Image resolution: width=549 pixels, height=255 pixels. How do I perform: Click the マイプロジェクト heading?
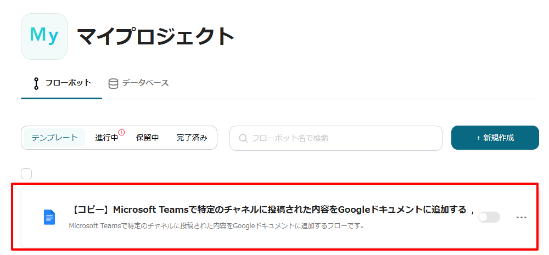tap(155, 36)
